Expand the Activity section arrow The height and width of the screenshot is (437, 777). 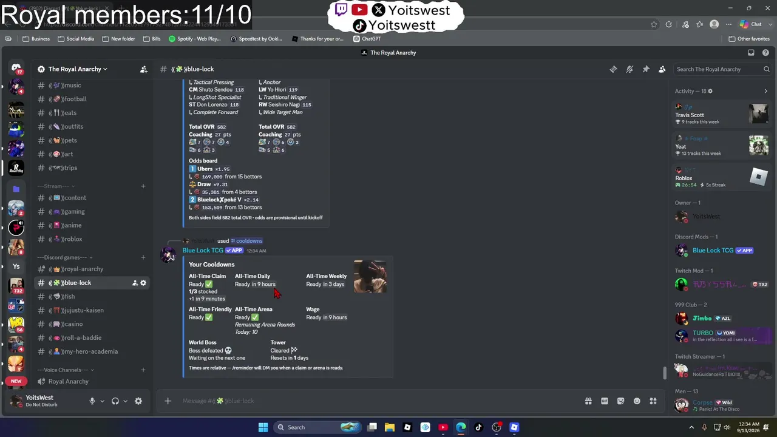tap(765, 91)
